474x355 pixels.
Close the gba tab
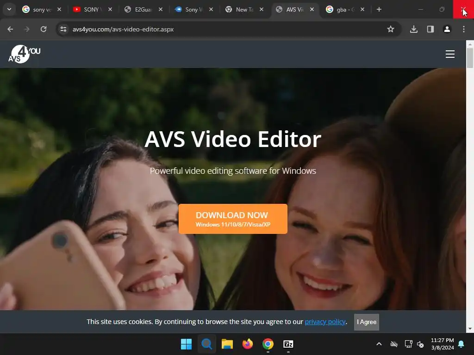pyautogui.click(x=362, y=9)
